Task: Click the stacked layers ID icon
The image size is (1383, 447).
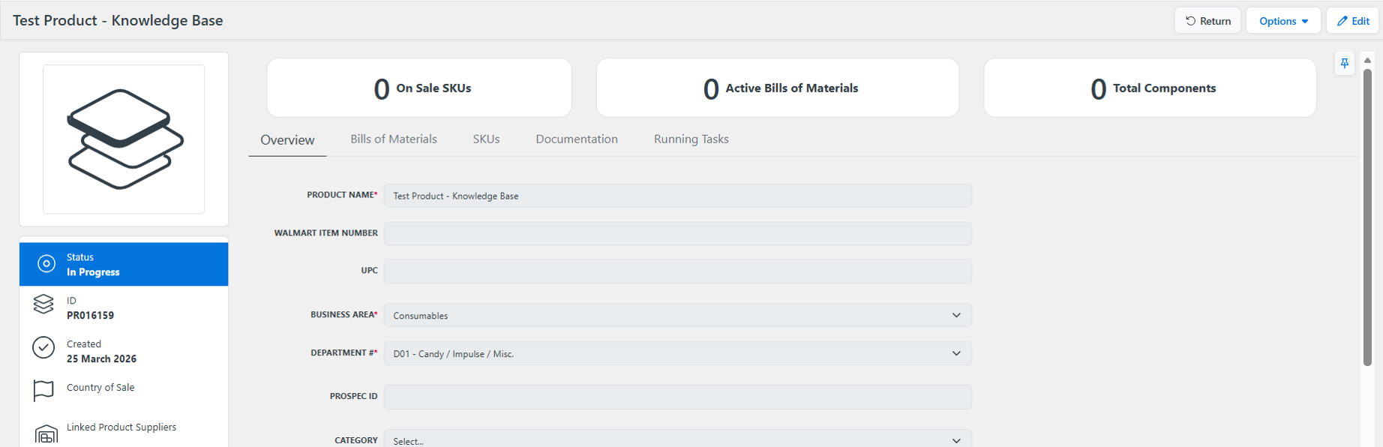Action: tap(43, 304)
